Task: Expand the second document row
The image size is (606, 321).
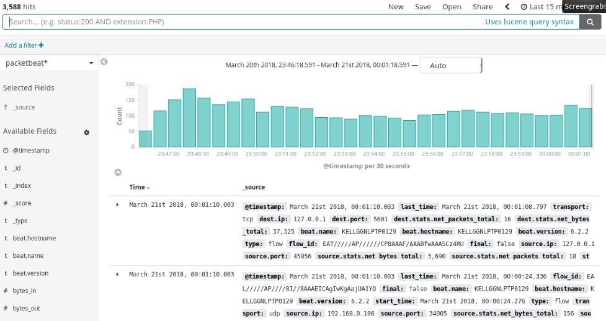Action: coord(117,274)
